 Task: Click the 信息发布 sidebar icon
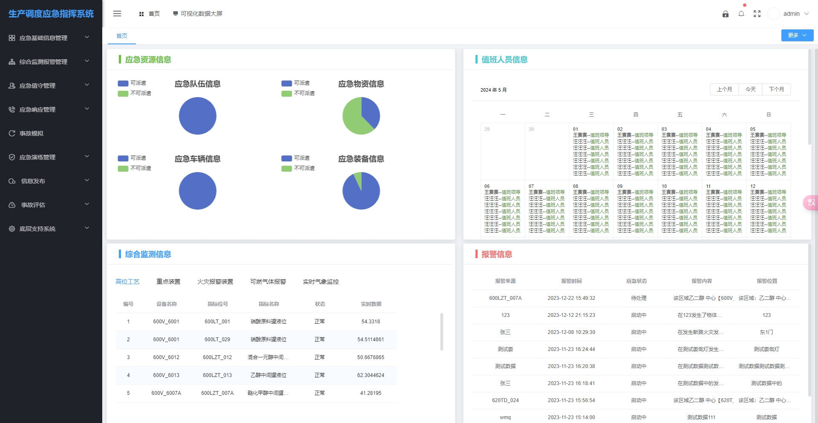(x=12, y=181)
